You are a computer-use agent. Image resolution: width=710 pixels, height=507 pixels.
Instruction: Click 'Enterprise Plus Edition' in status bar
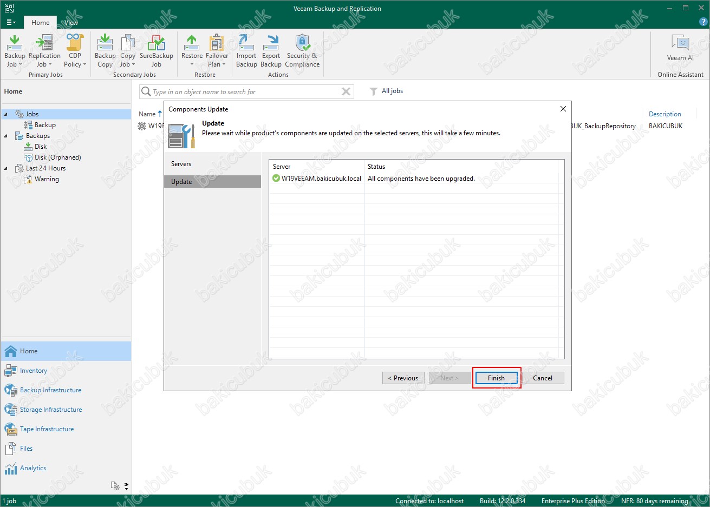click(x=573, y=501)
